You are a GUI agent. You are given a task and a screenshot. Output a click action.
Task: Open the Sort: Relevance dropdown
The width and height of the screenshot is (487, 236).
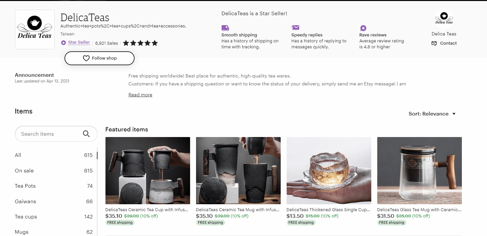click(432, 114)
